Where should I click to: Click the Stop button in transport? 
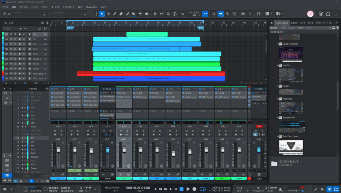(x=182, y=189)
